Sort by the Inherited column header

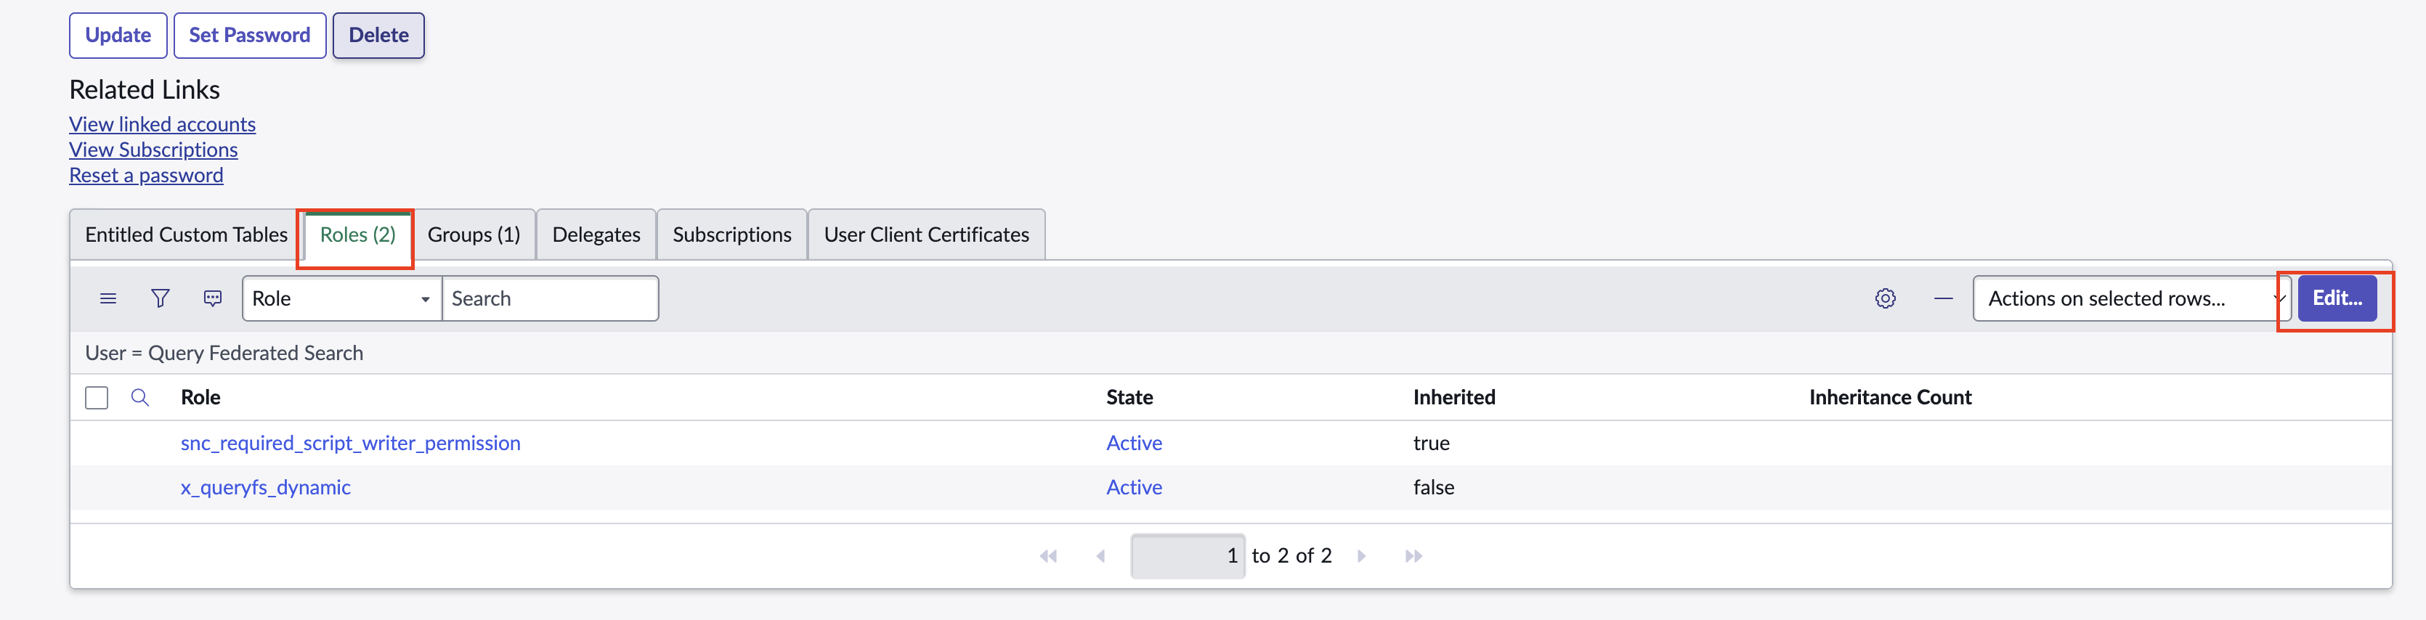[x=1454, y=397]
